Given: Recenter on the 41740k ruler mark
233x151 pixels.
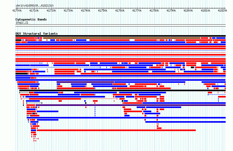Looking at the screenshot, I should (x=86, y=10).
